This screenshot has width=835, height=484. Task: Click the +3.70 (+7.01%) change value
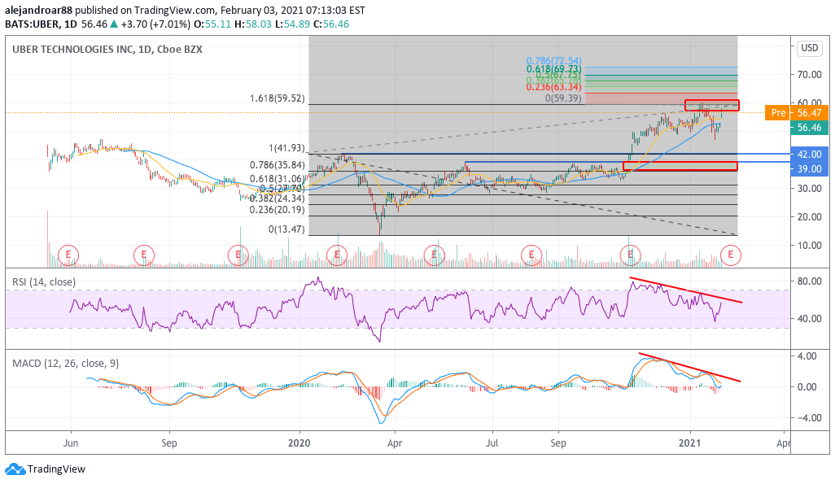click(x=155, y=24)
